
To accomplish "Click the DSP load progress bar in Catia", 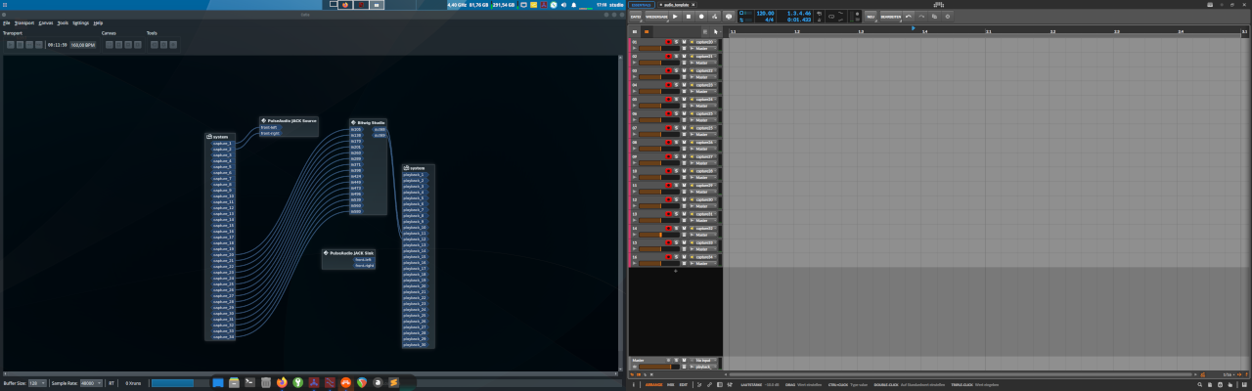I will pos(179,383).
